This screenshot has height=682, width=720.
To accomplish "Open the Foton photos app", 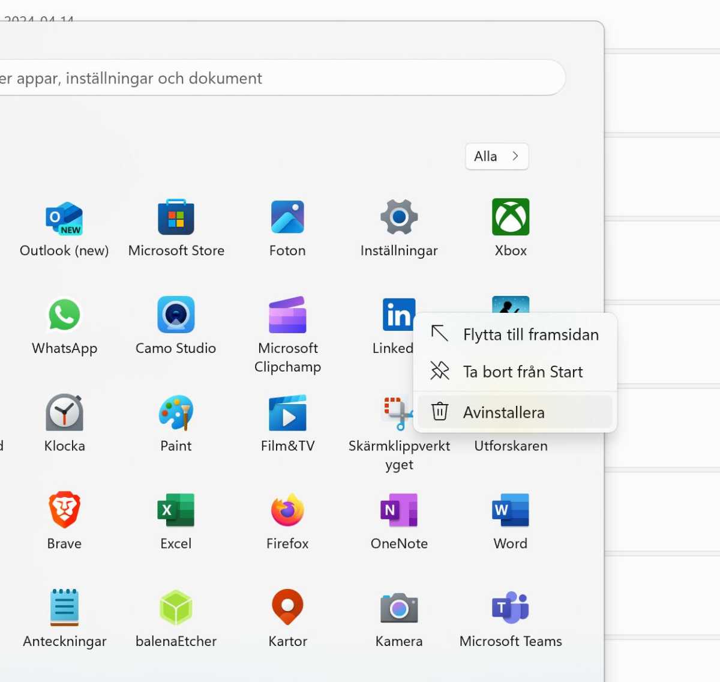I will click(287, 218).
